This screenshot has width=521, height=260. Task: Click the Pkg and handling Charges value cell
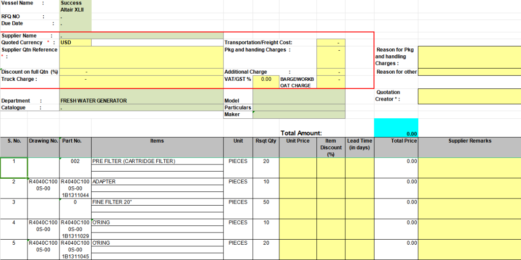tap(331, 57)
